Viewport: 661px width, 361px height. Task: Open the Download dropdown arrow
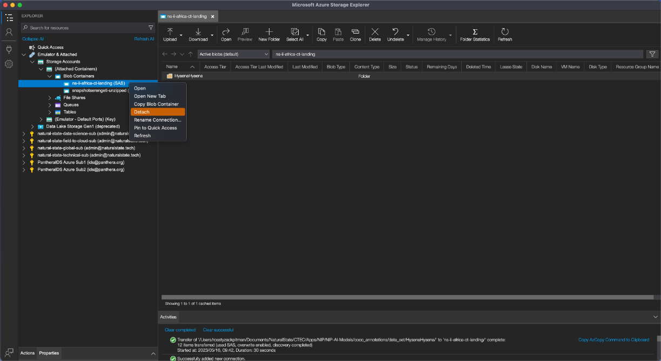pyautogui.click(x=212, y=35)
